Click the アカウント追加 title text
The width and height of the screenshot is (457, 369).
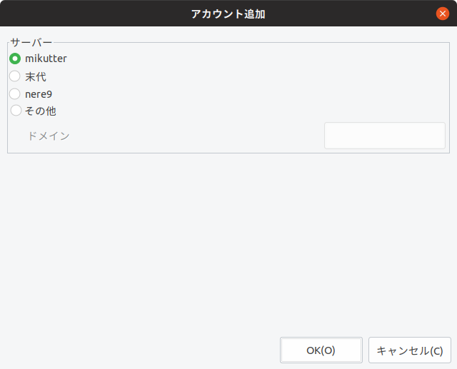click(x=228, y=14)
